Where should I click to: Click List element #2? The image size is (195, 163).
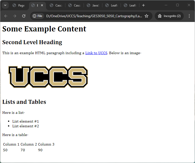coord(25,126)
